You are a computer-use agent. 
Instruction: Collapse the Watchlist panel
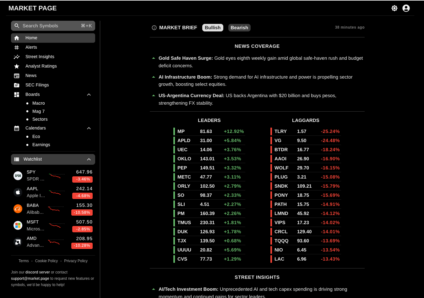click(x=89, y=159)
